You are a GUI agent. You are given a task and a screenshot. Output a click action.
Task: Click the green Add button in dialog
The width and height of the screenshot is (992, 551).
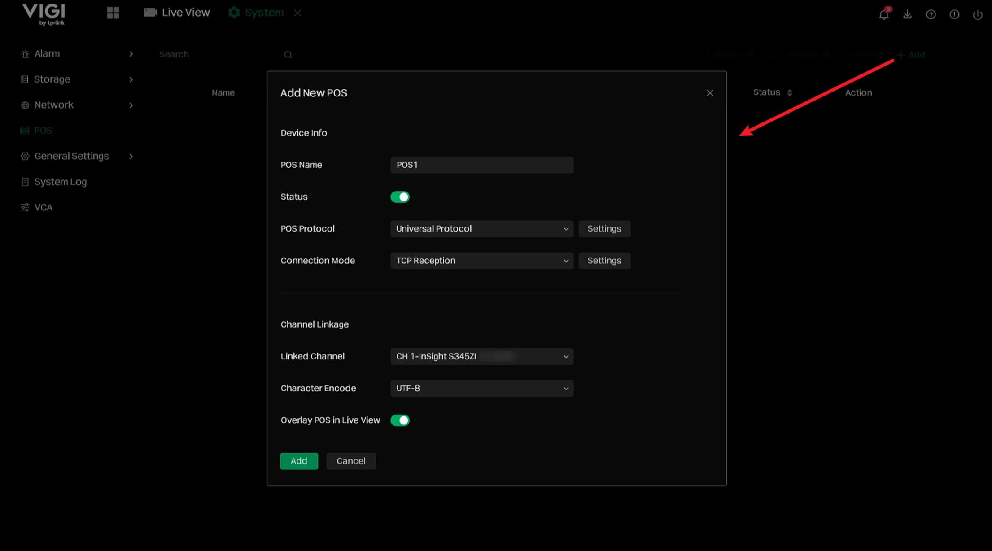point(299,461)
